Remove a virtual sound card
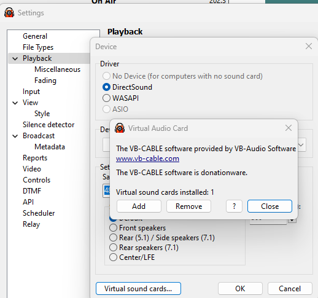 coord(188,206)
